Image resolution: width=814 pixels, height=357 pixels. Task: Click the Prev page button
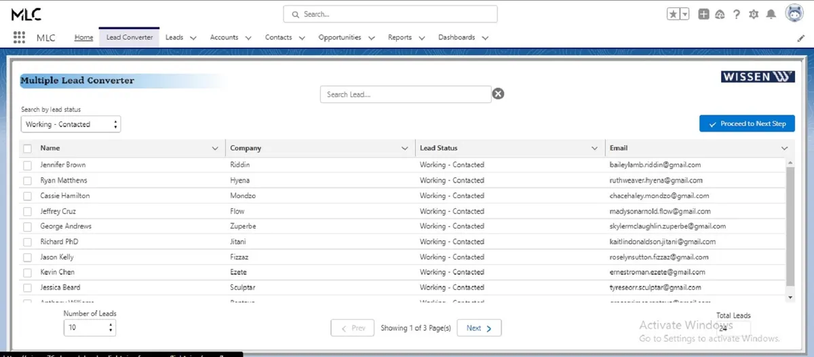[352, 328]
